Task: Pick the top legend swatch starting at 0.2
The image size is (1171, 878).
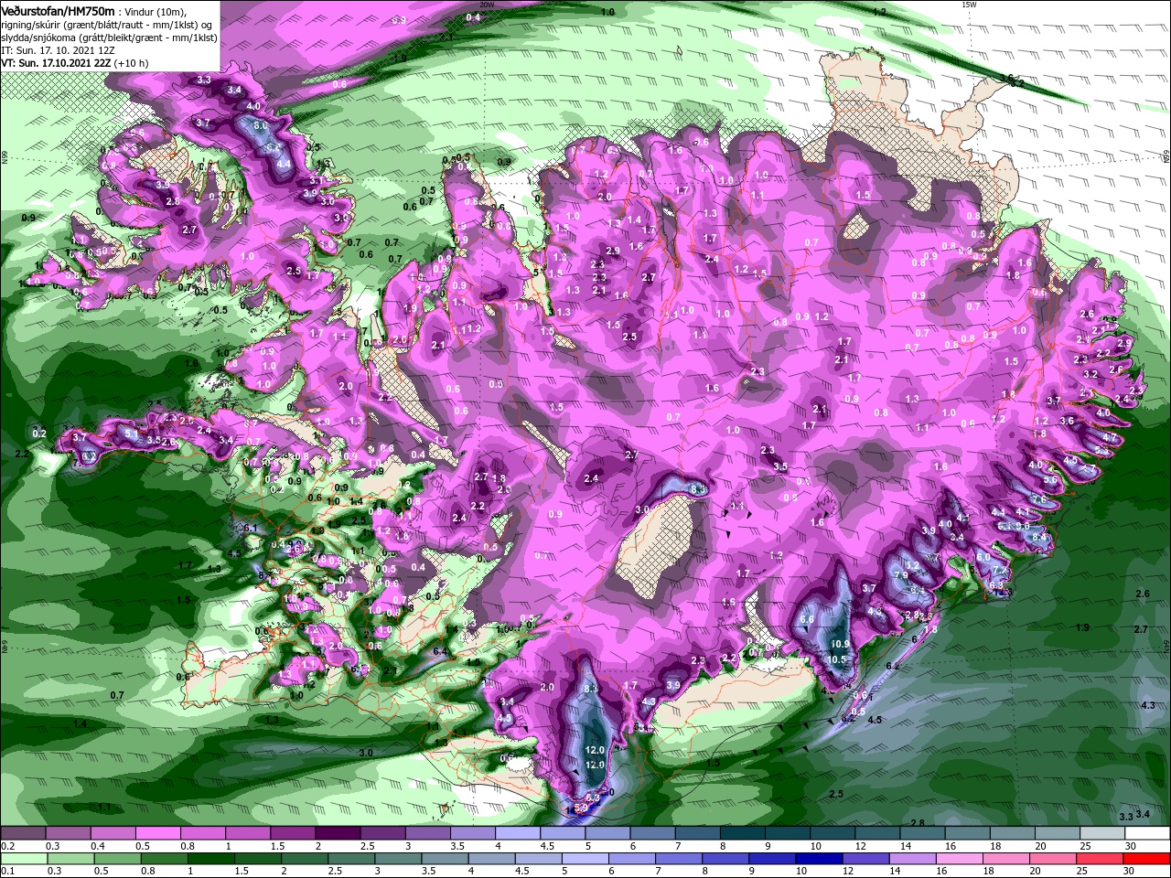Action: click(x=23, y=834)
